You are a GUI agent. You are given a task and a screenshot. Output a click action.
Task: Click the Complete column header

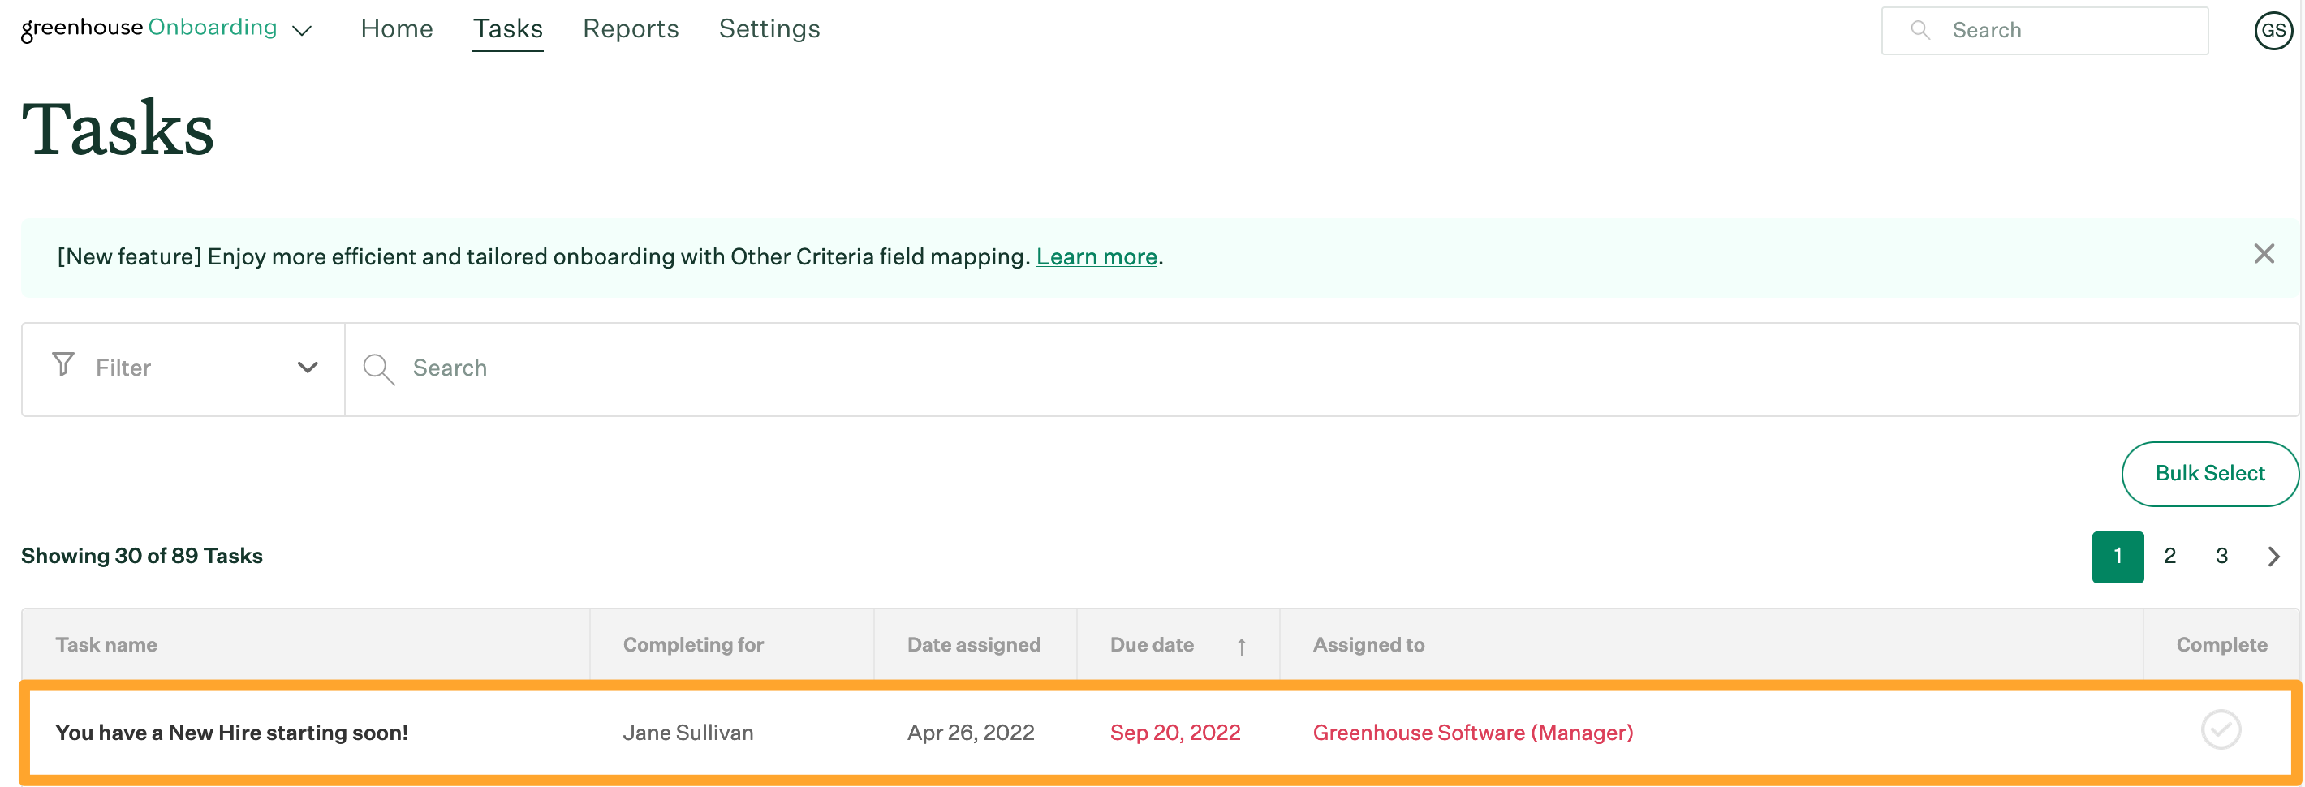(2221, 645)
